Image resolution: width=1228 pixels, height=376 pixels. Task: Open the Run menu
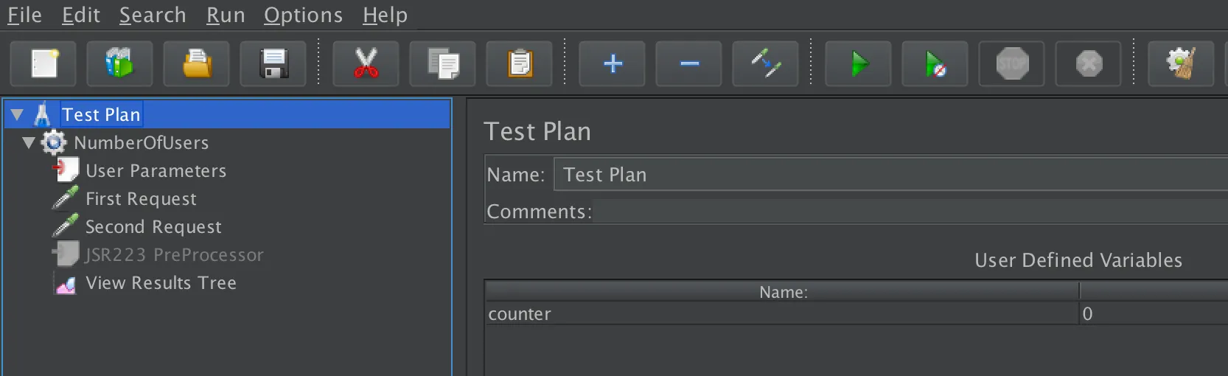point(225,15)
